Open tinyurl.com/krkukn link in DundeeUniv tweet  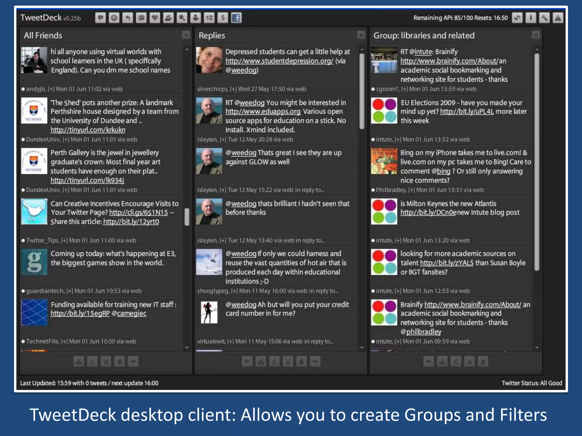click(x=88, y=130)
